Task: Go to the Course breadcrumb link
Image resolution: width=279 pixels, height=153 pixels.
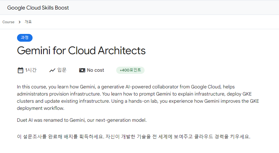Action: click(x=8, y=22)
